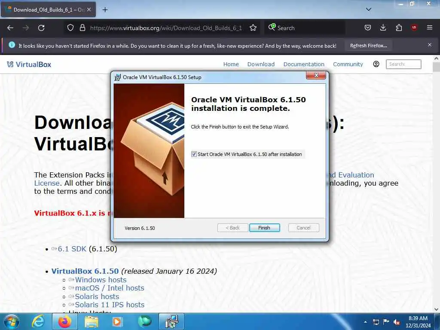Show hidden system tray icons

[x=365, y=322]
